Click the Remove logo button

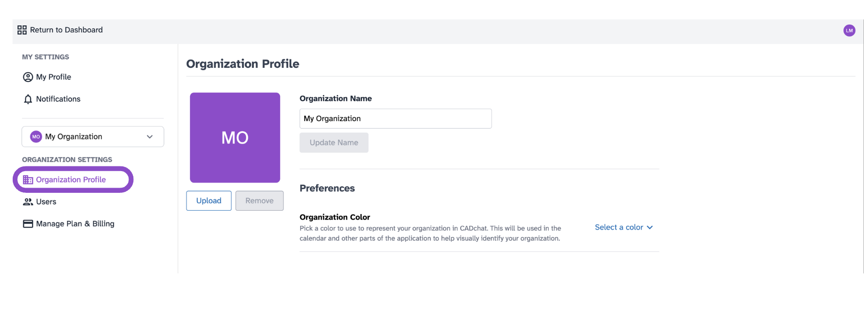click(x=260, y=201)
